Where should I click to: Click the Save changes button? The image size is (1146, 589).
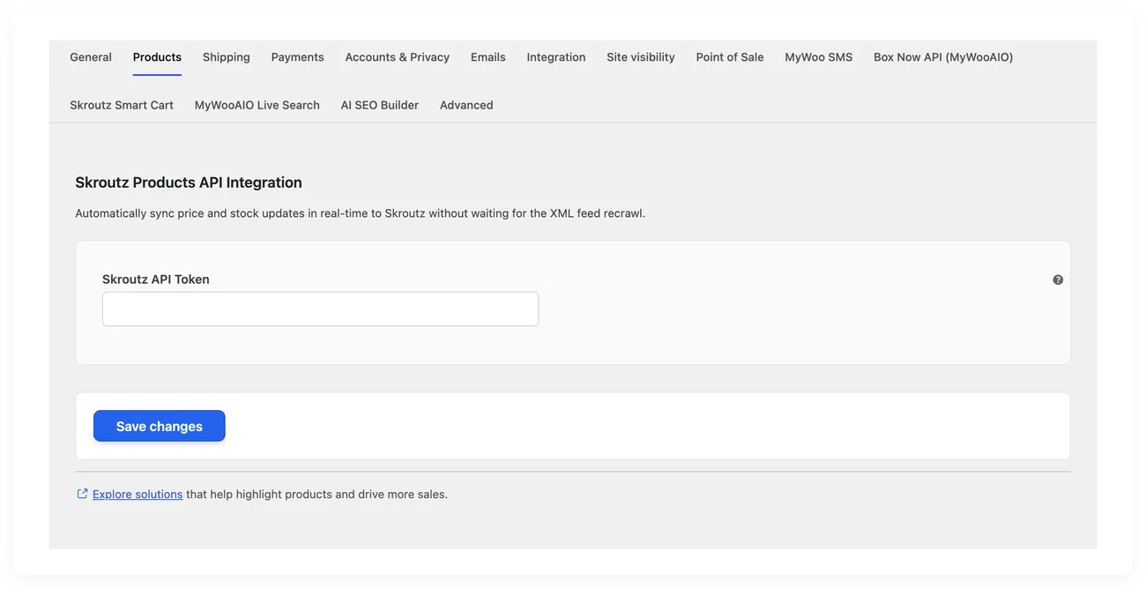tap(160, 426)
